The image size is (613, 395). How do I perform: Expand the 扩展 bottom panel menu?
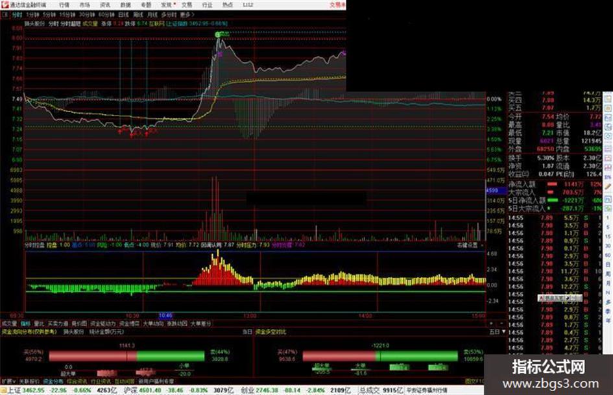coord(8,381)
